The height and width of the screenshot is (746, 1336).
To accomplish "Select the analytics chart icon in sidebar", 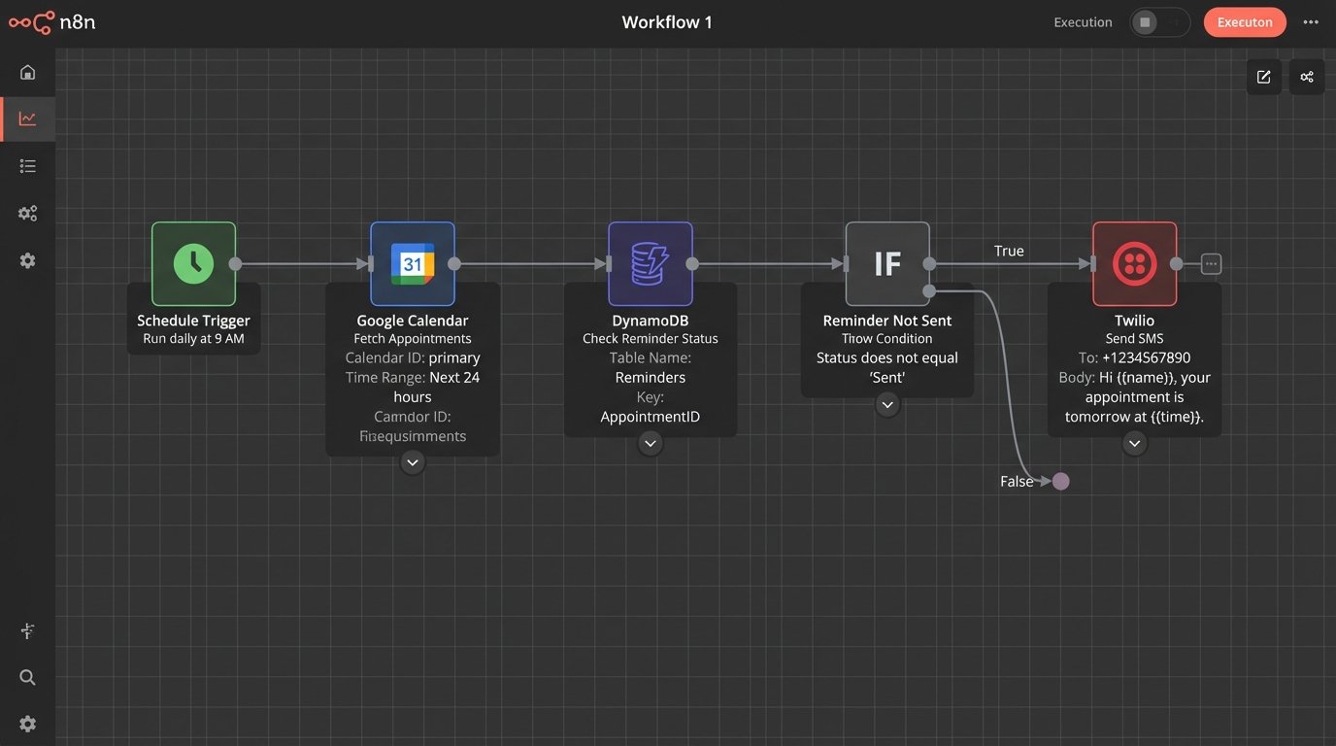I will (27, 118).
